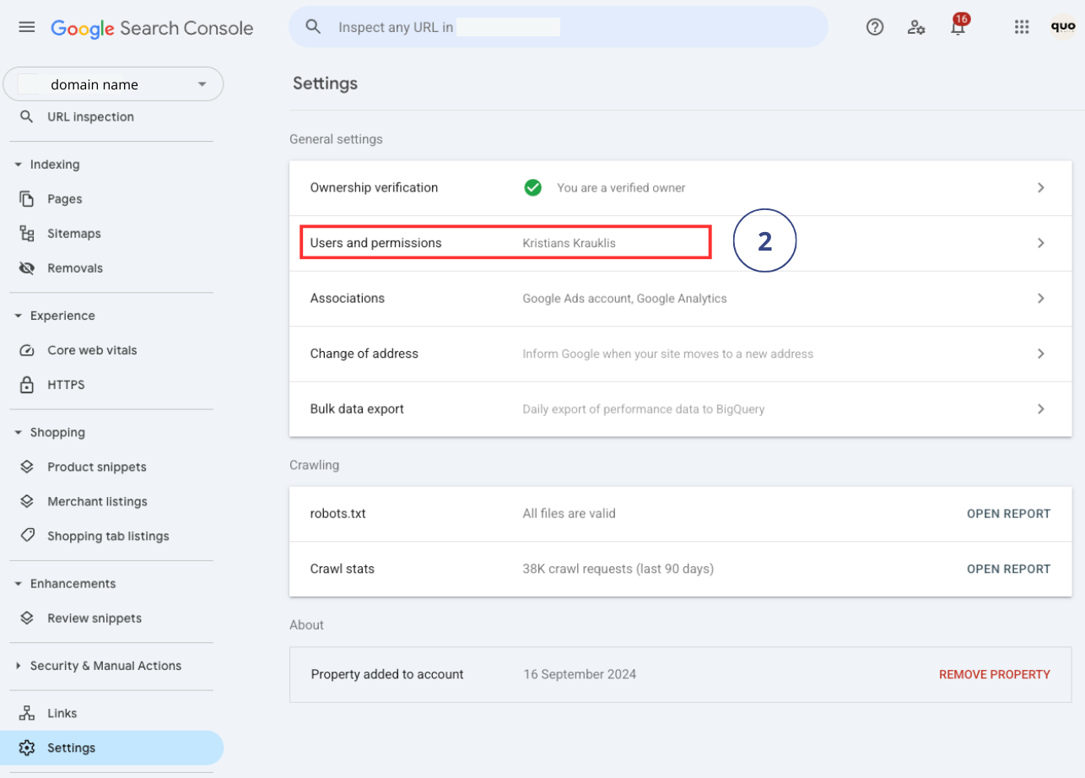Click the Google apps grid icon
1085x778 pixels.
tap(1022, 26)
